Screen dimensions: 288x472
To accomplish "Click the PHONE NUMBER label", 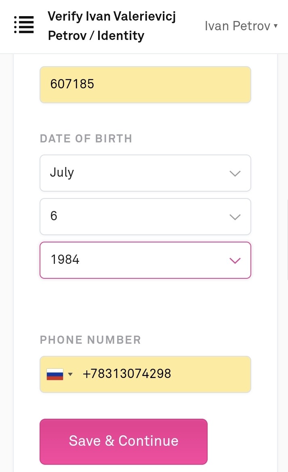I will (90, 340).
